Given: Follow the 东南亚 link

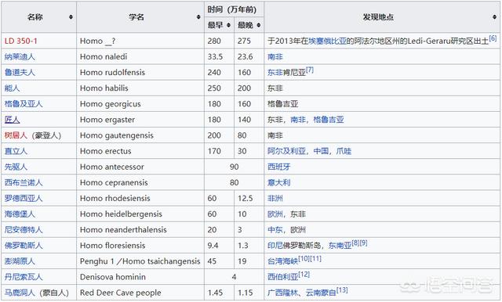Looking at the screenshot, I should (340, 246).
